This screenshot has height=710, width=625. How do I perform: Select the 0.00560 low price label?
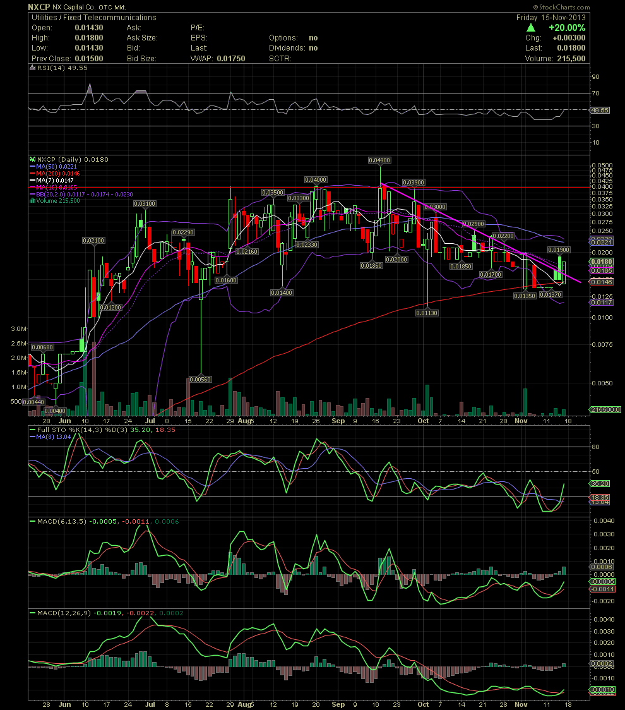click(200, 380)
